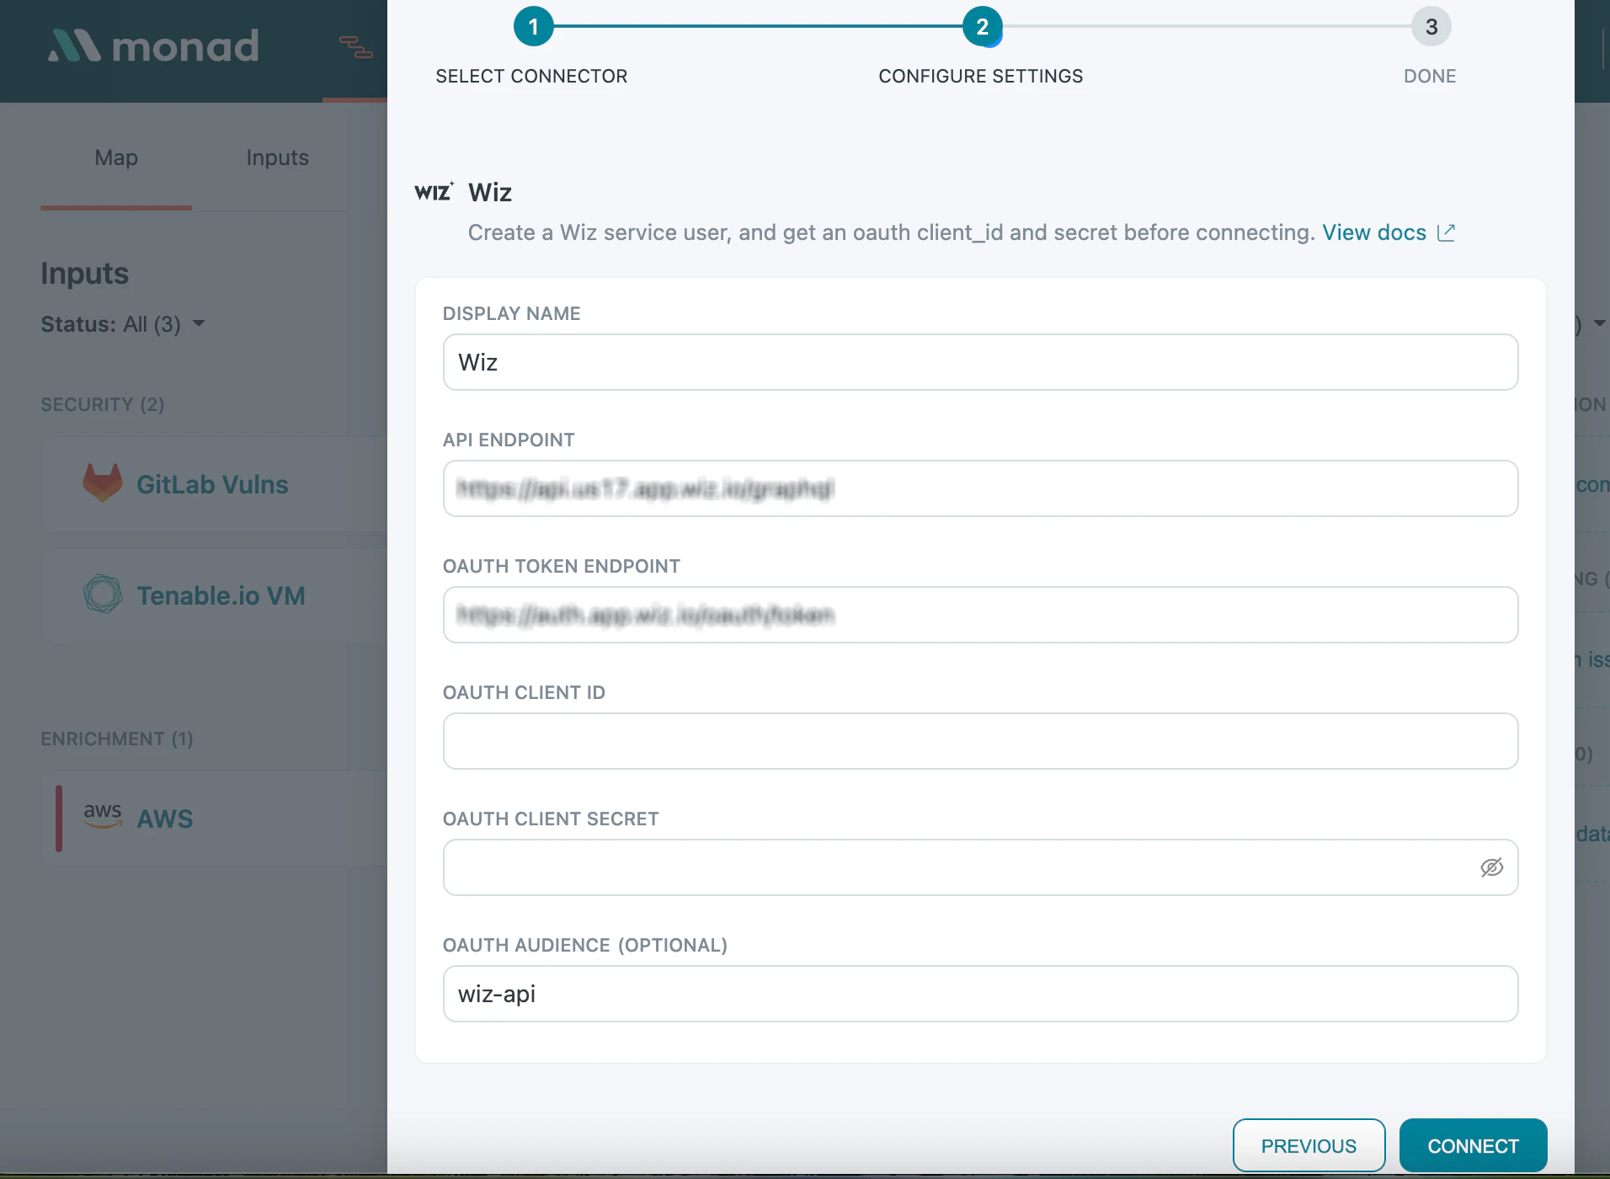This screenshot has width=1610, height=1179.
Task: Click into the OAuth Client ID field
Action: pos(980,741)
